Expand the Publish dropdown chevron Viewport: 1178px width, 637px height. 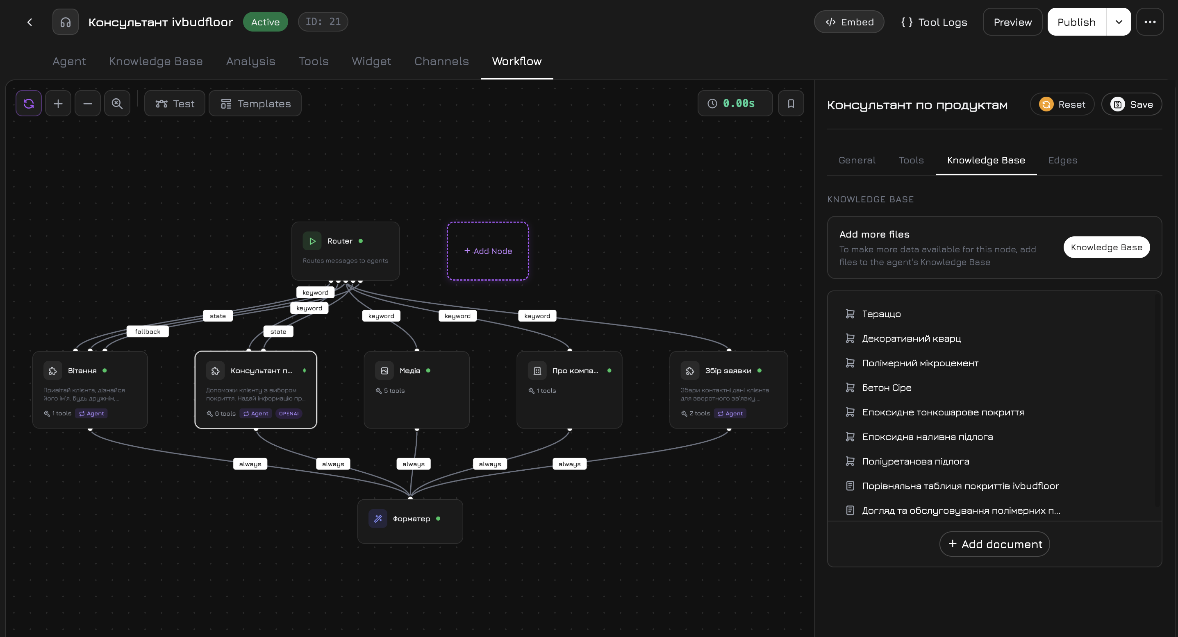point(1119,21)
